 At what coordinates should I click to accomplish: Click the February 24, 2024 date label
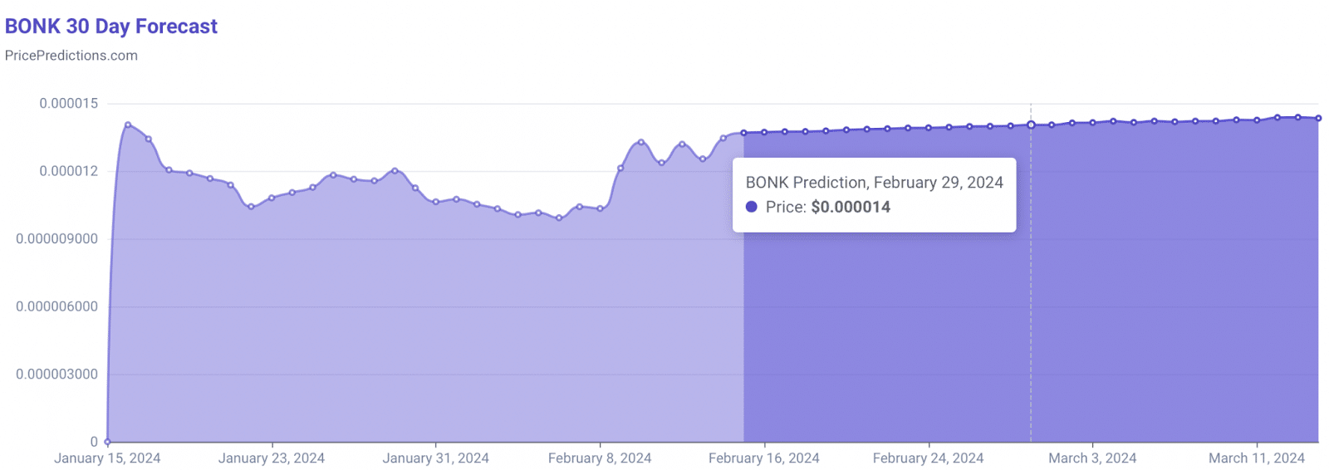[x=928, y=458]
